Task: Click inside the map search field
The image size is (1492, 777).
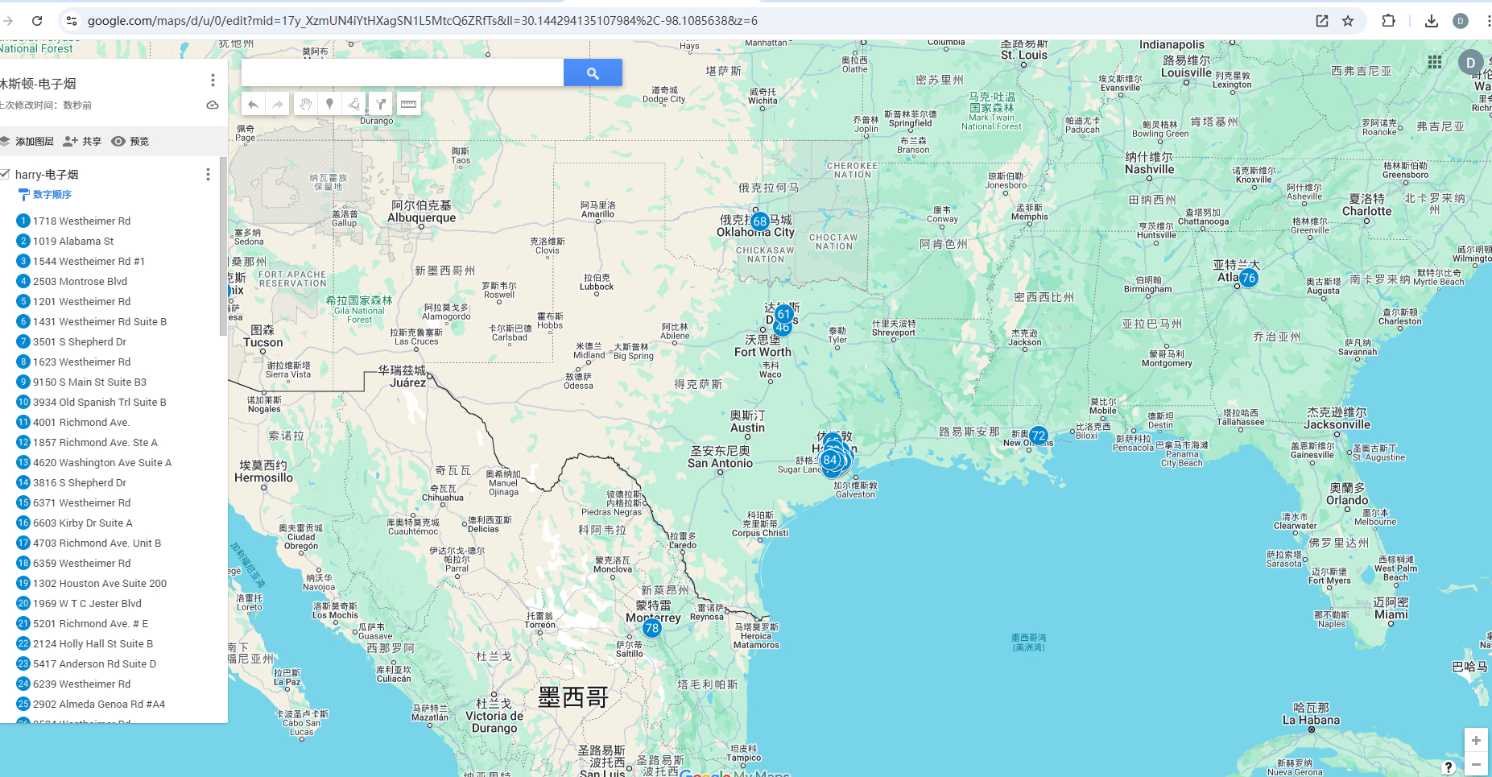Action: [403, 73]
